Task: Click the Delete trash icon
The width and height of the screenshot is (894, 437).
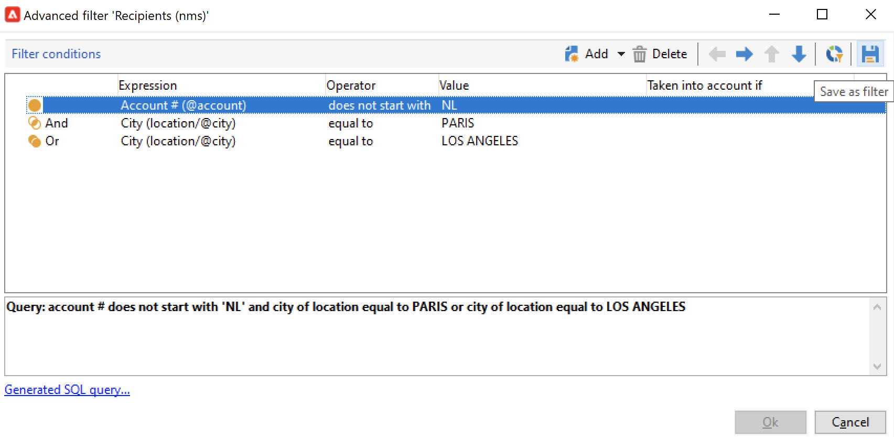Action: pyautogui.click(x=639, y=54)
